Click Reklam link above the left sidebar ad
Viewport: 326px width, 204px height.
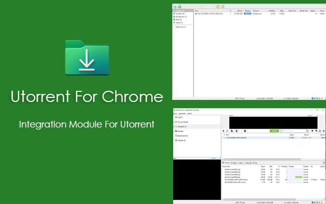(x=214, y=159)
